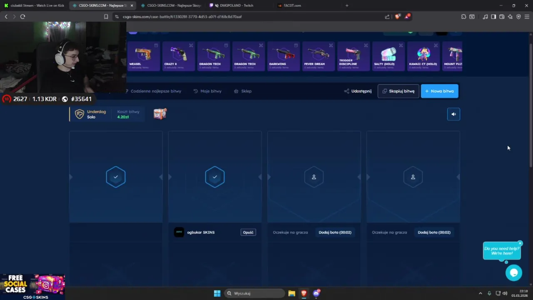Create battle with Nowa bitwa button

point(440,91)
